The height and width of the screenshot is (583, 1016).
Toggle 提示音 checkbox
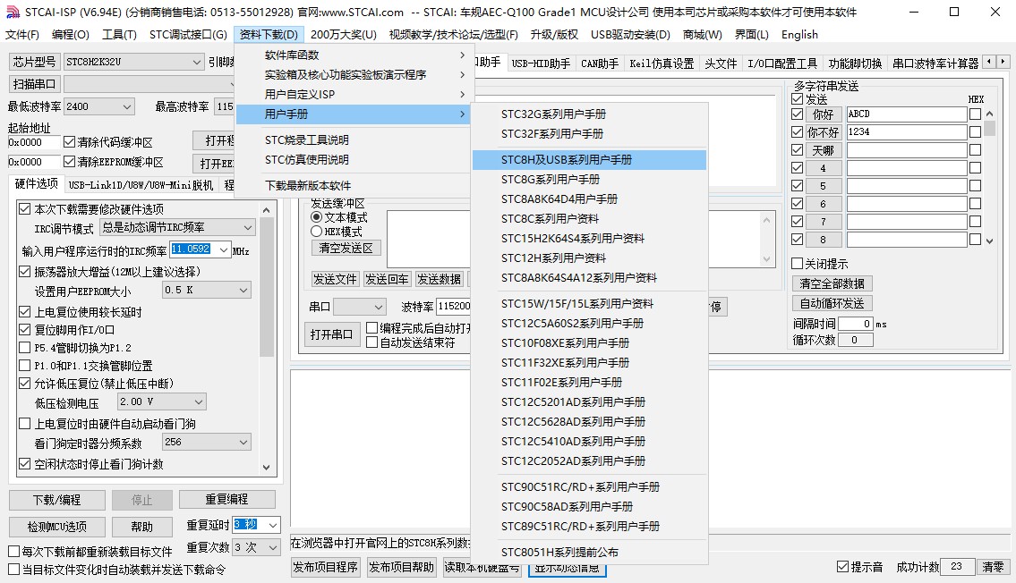842,567
